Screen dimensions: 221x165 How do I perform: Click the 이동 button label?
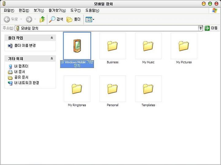(x=214, y=28)
